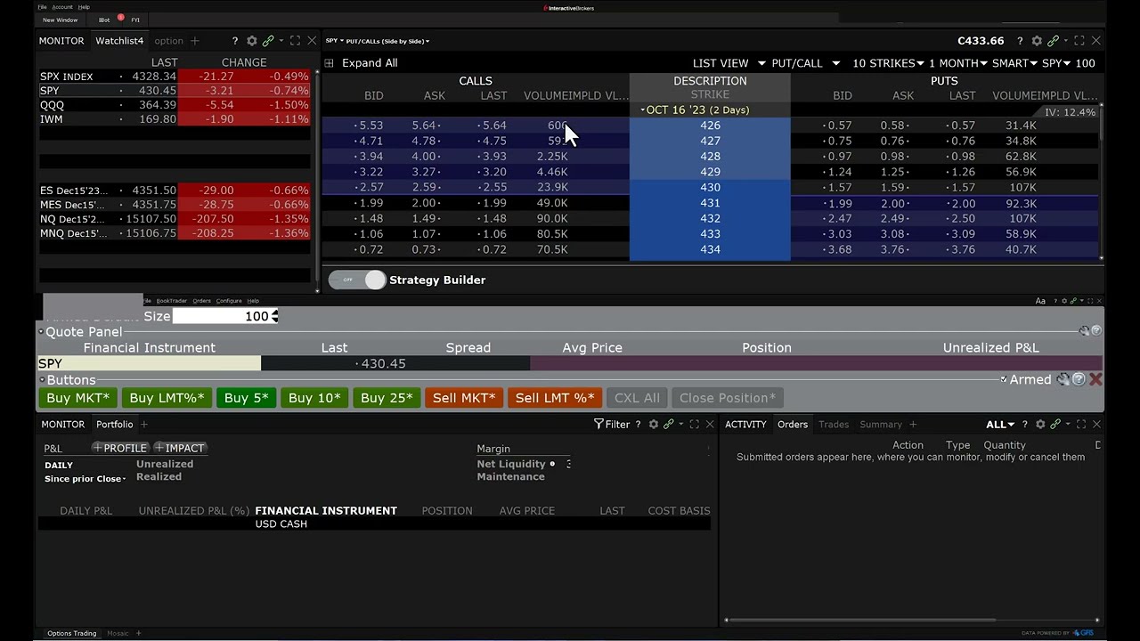Open the Watchlist panel settings gear

tap(251, 41)
